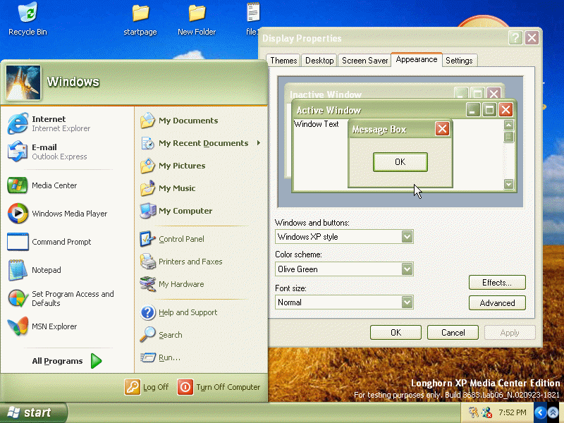Switch to the Desktop tab

[x=319, y=61]
